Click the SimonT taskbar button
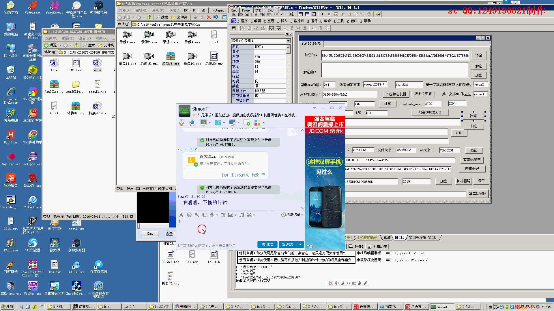The image size is (554, 311). point(442,307)
